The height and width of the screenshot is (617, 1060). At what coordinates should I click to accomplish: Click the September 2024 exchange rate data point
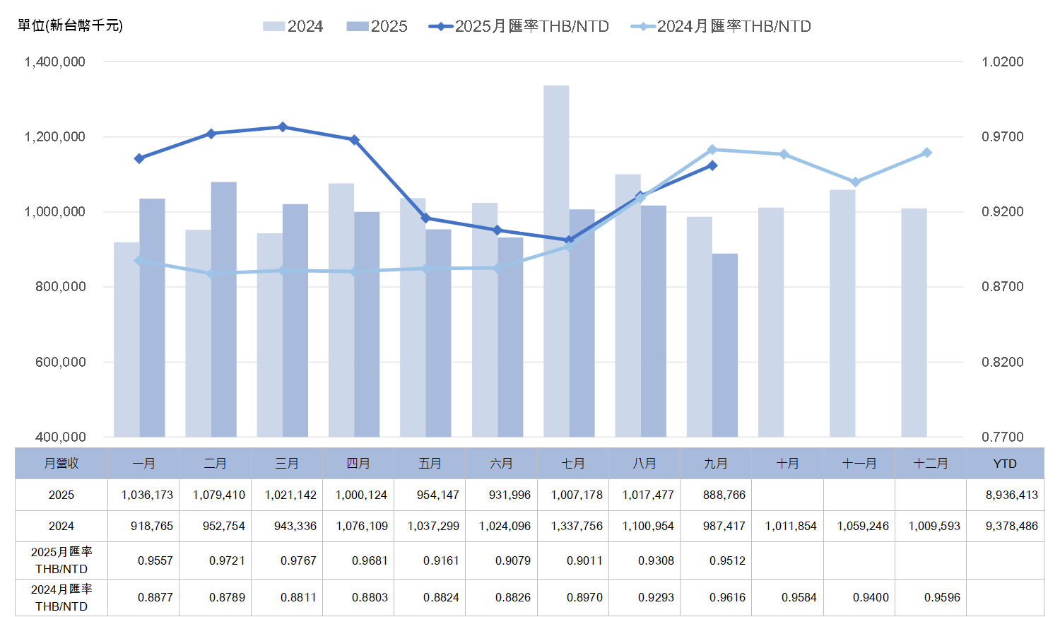pyautogui.click(x=712, y=150)
